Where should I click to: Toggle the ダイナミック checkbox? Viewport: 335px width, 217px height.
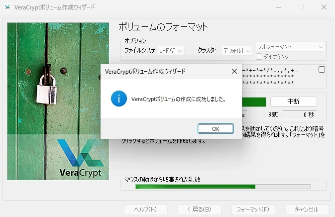[x=259, y=56]
